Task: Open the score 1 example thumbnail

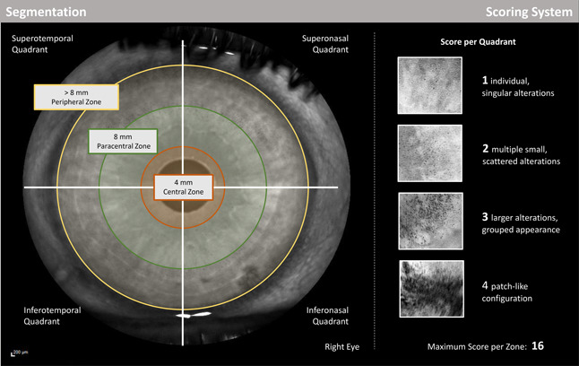Action: point(430,85)
